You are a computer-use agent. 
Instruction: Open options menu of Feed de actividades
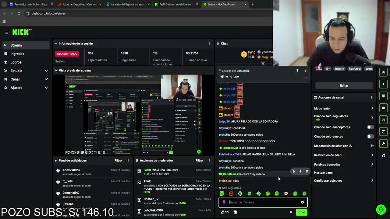pos(128,160)
